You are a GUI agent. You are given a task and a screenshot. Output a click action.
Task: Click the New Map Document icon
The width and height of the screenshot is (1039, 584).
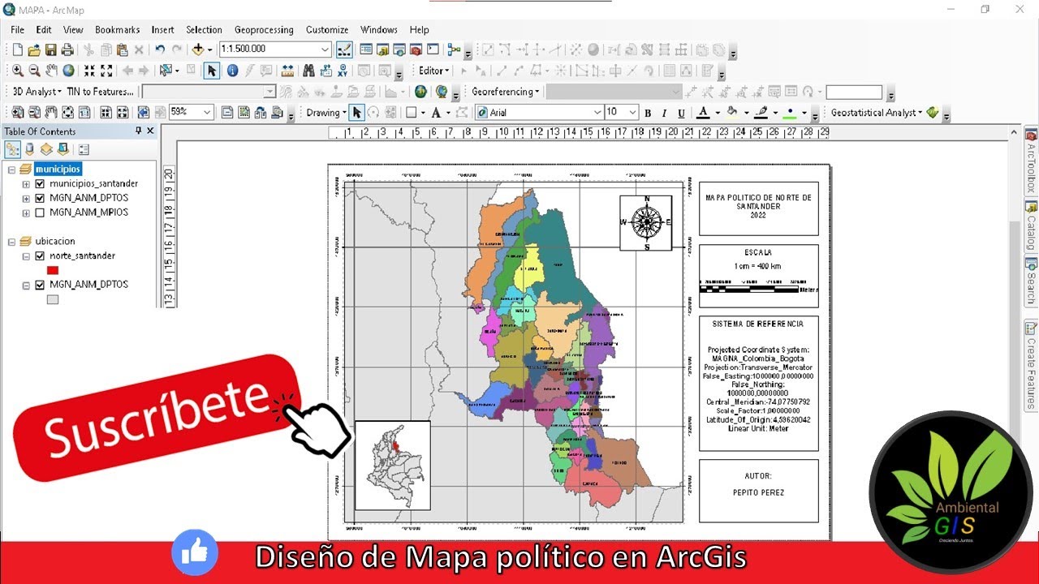coord(17,49)
